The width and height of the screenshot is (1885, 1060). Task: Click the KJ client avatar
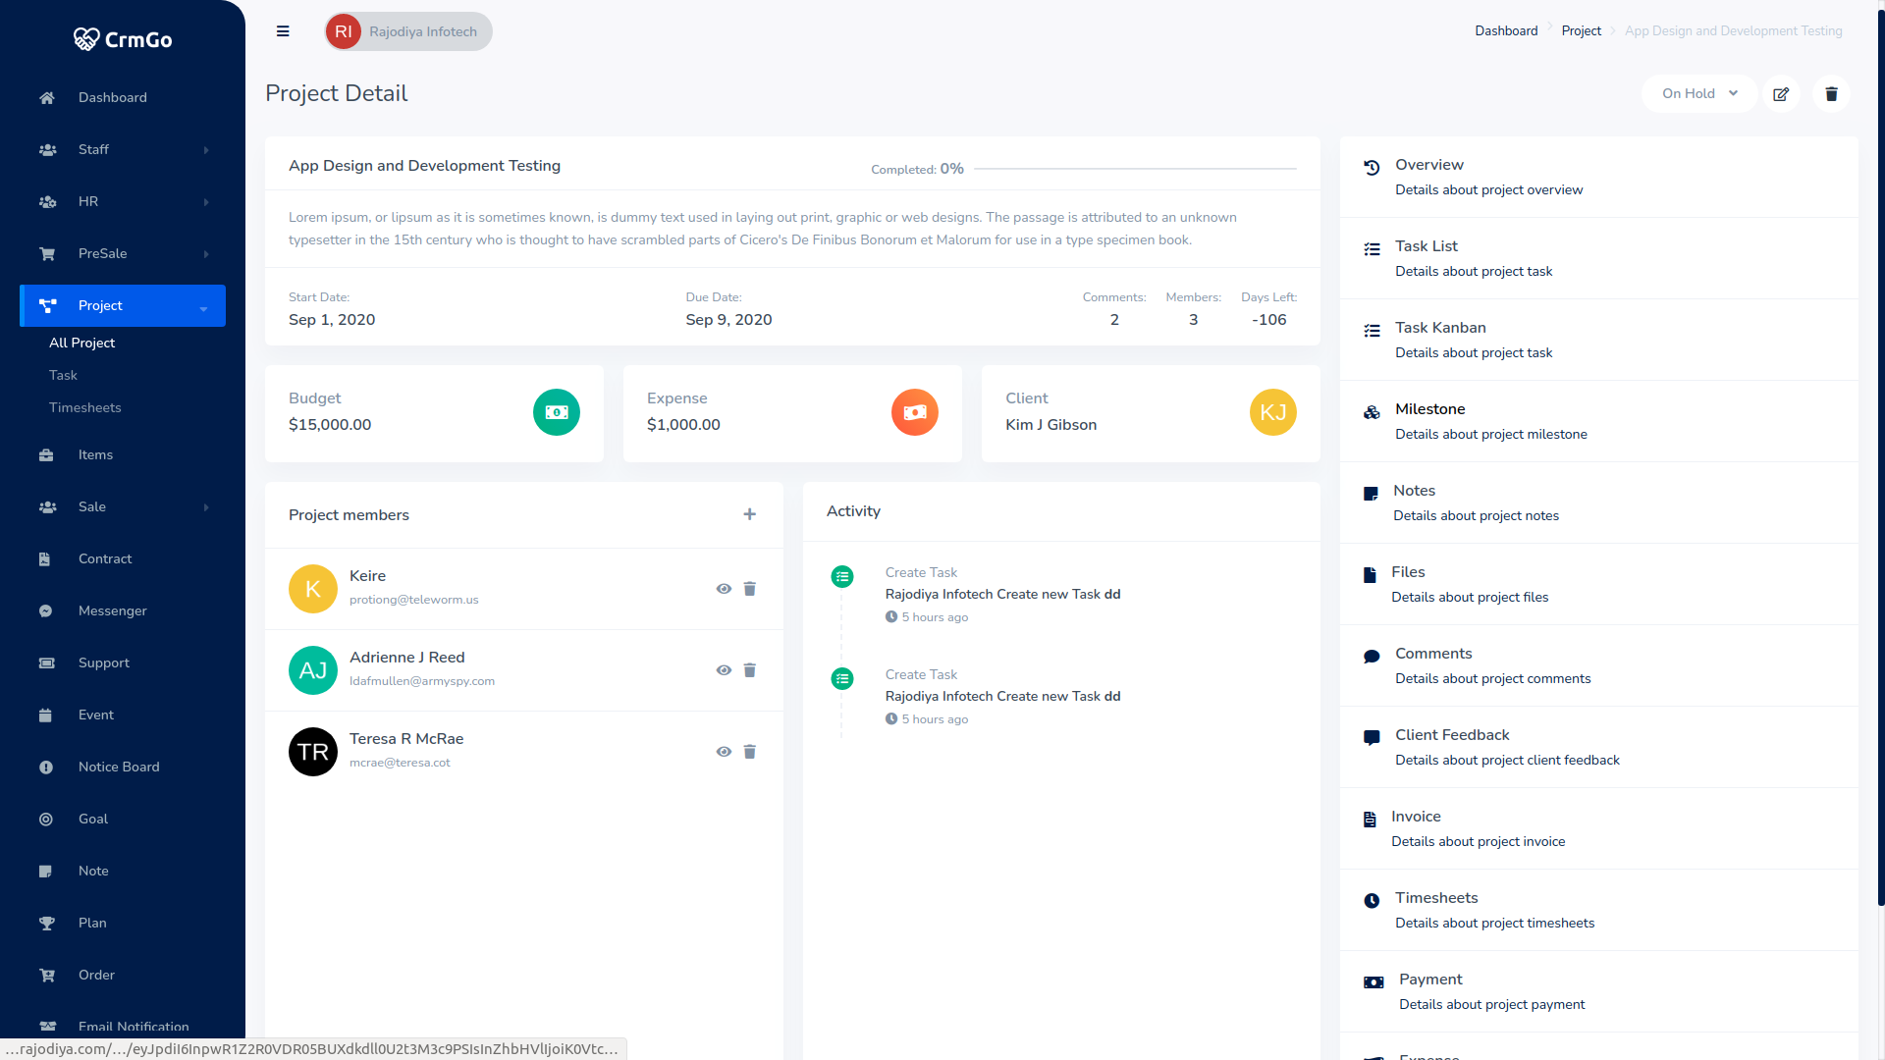1273,412
